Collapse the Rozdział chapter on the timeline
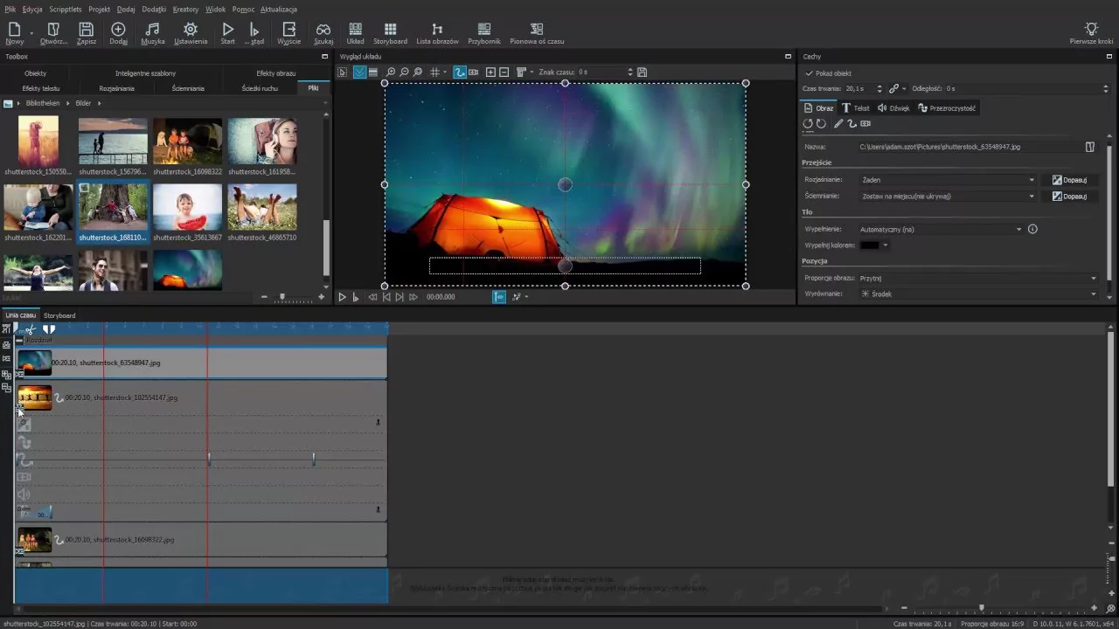The width and height of the screenshot is (1119, 629). pyautogui.click(x=19, y=340)
